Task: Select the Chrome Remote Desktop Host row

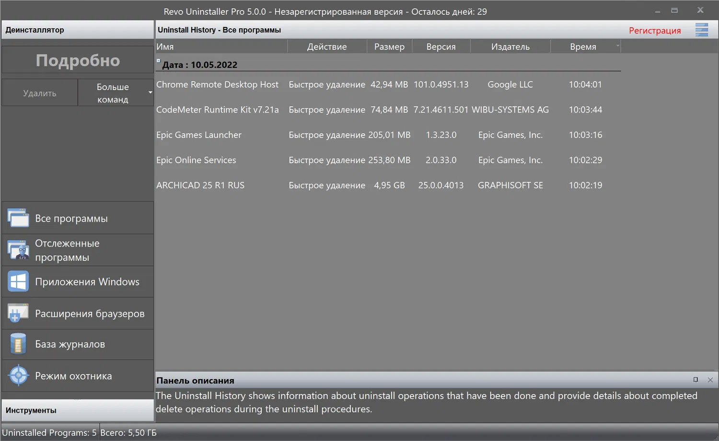Action: (388, 84)
